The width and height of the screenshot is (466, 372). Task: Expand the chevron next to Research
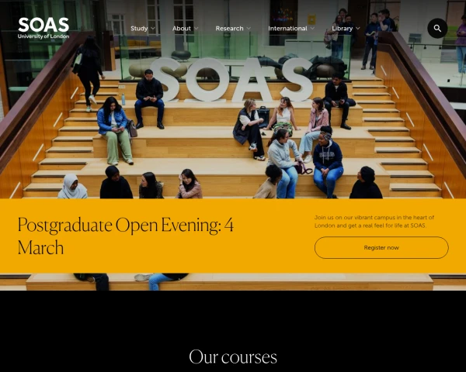[x=249, y=29]
